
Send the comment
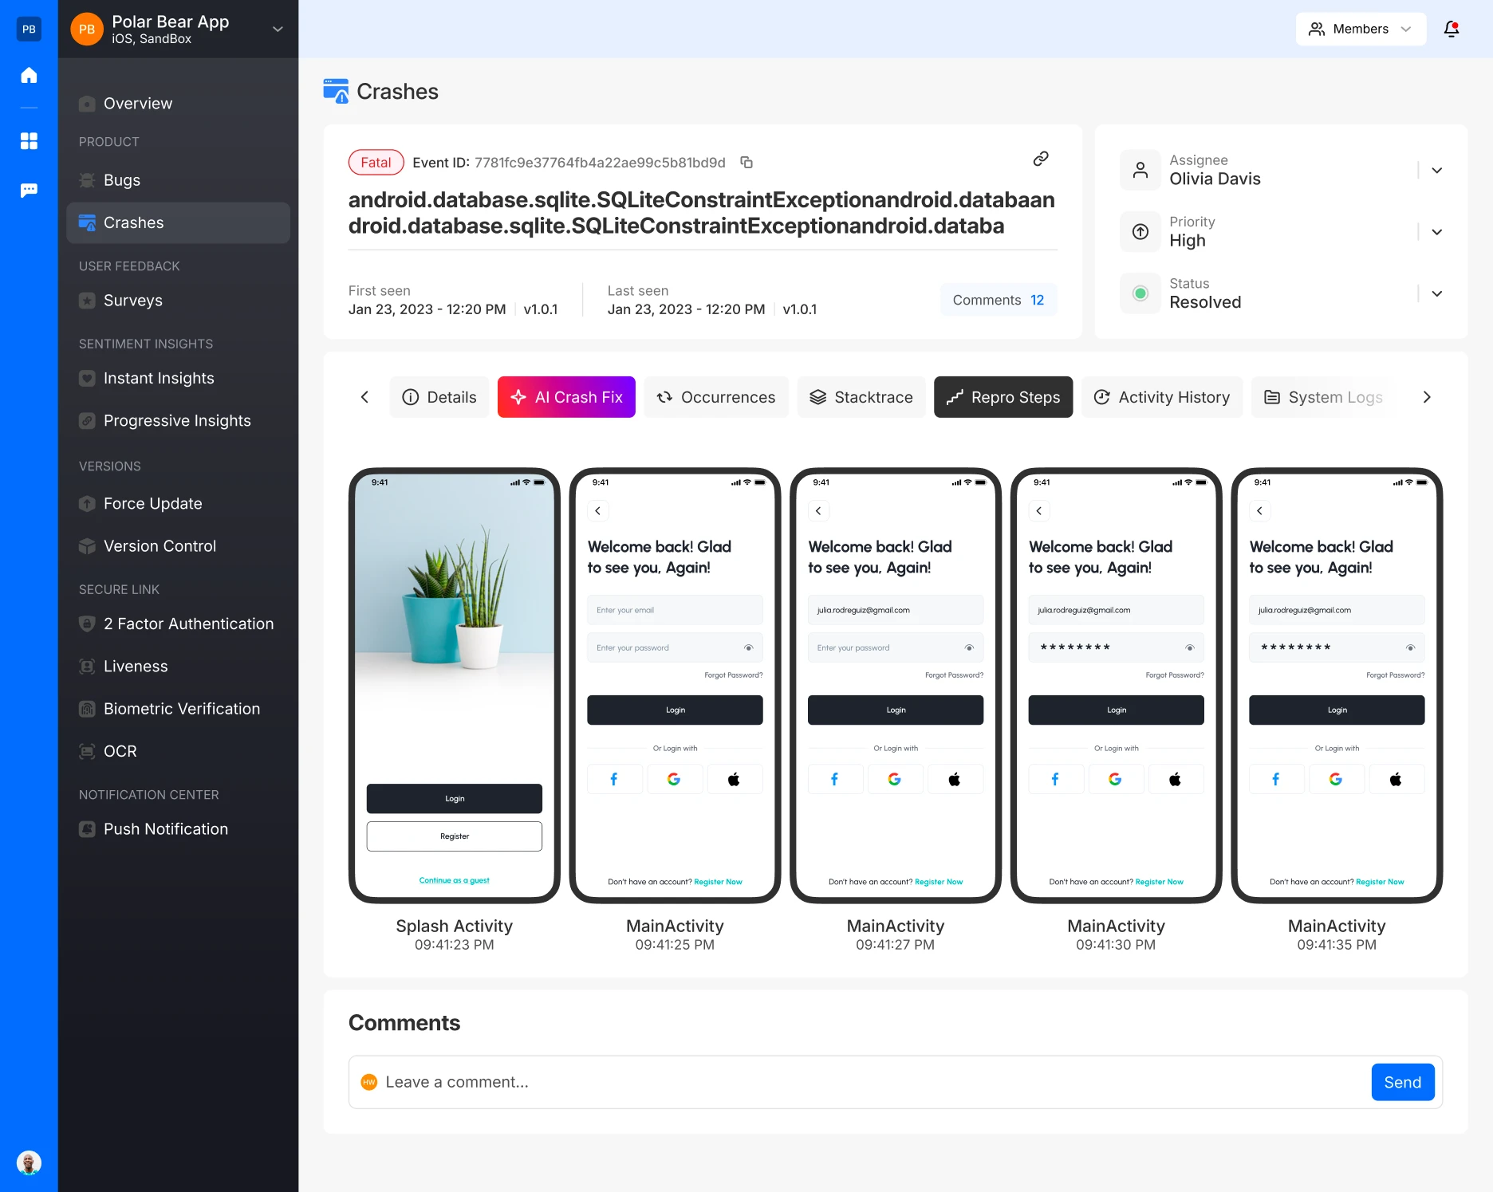point(1402,1082)
